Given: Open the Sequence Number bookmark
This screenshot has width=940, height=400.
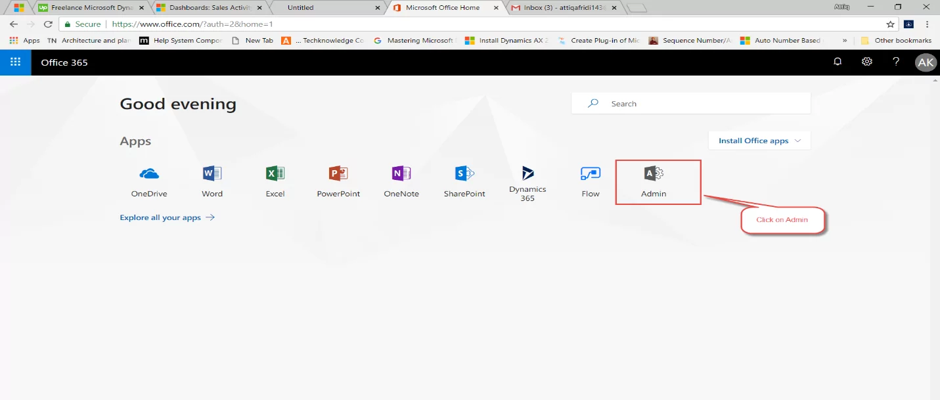Looking at the screenshot, I should (690, 41).
